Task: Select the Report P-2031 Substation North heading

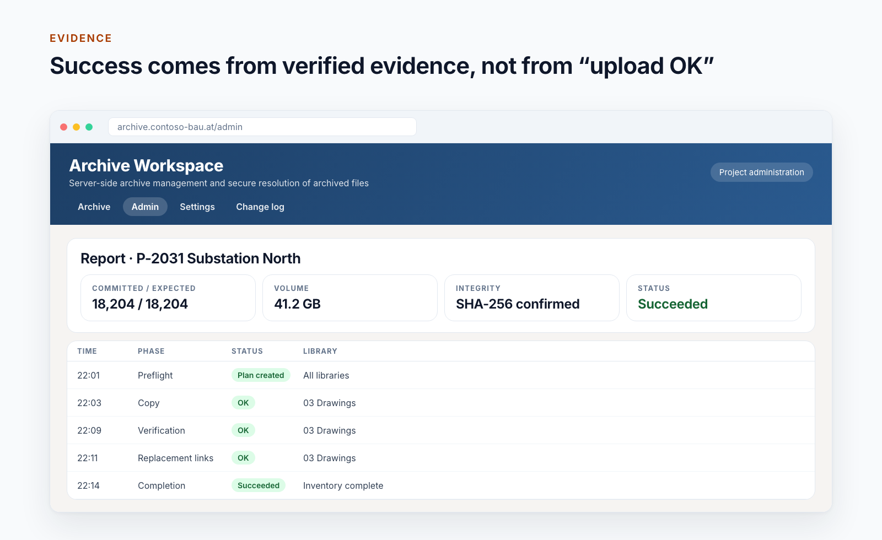Action: tap(191, 258)
